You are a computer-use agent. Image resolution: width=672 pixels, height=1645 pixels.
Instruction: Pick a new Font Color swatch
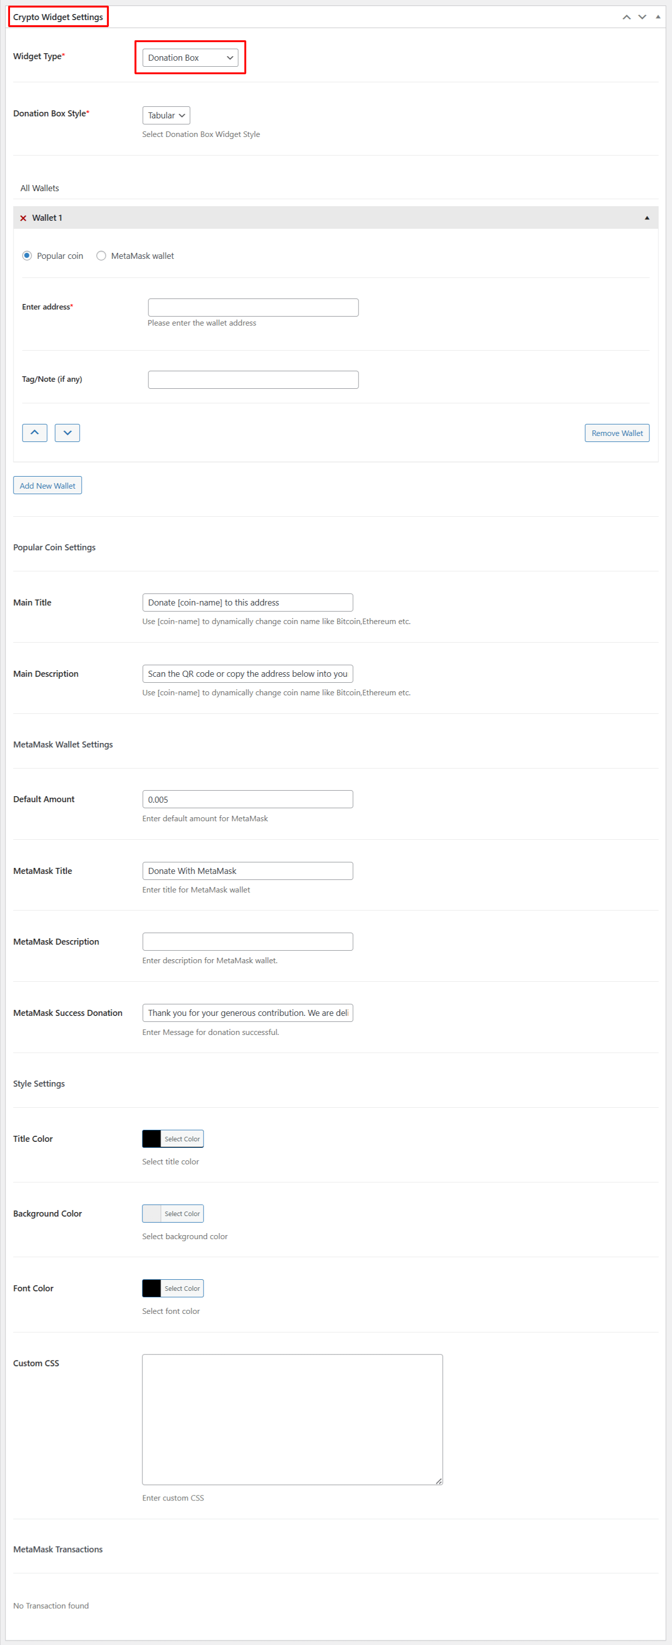click(152, 1288)
